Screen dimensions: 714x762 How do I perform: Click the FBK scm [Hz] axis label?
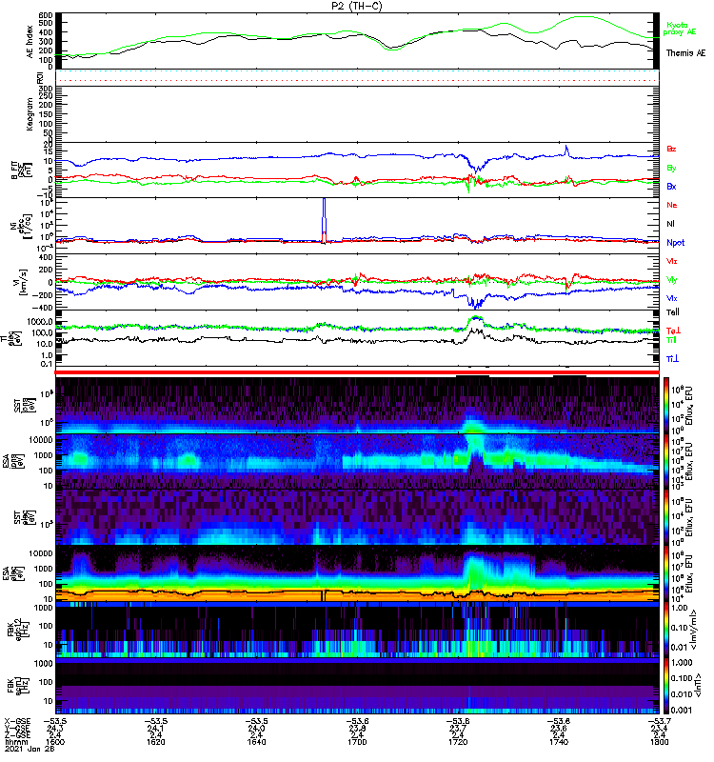tap(18, 685)
